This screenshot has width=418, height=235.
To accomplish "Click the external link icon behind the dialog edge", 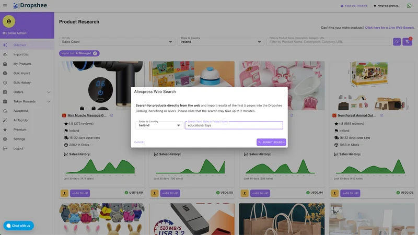I will [292, 115].
